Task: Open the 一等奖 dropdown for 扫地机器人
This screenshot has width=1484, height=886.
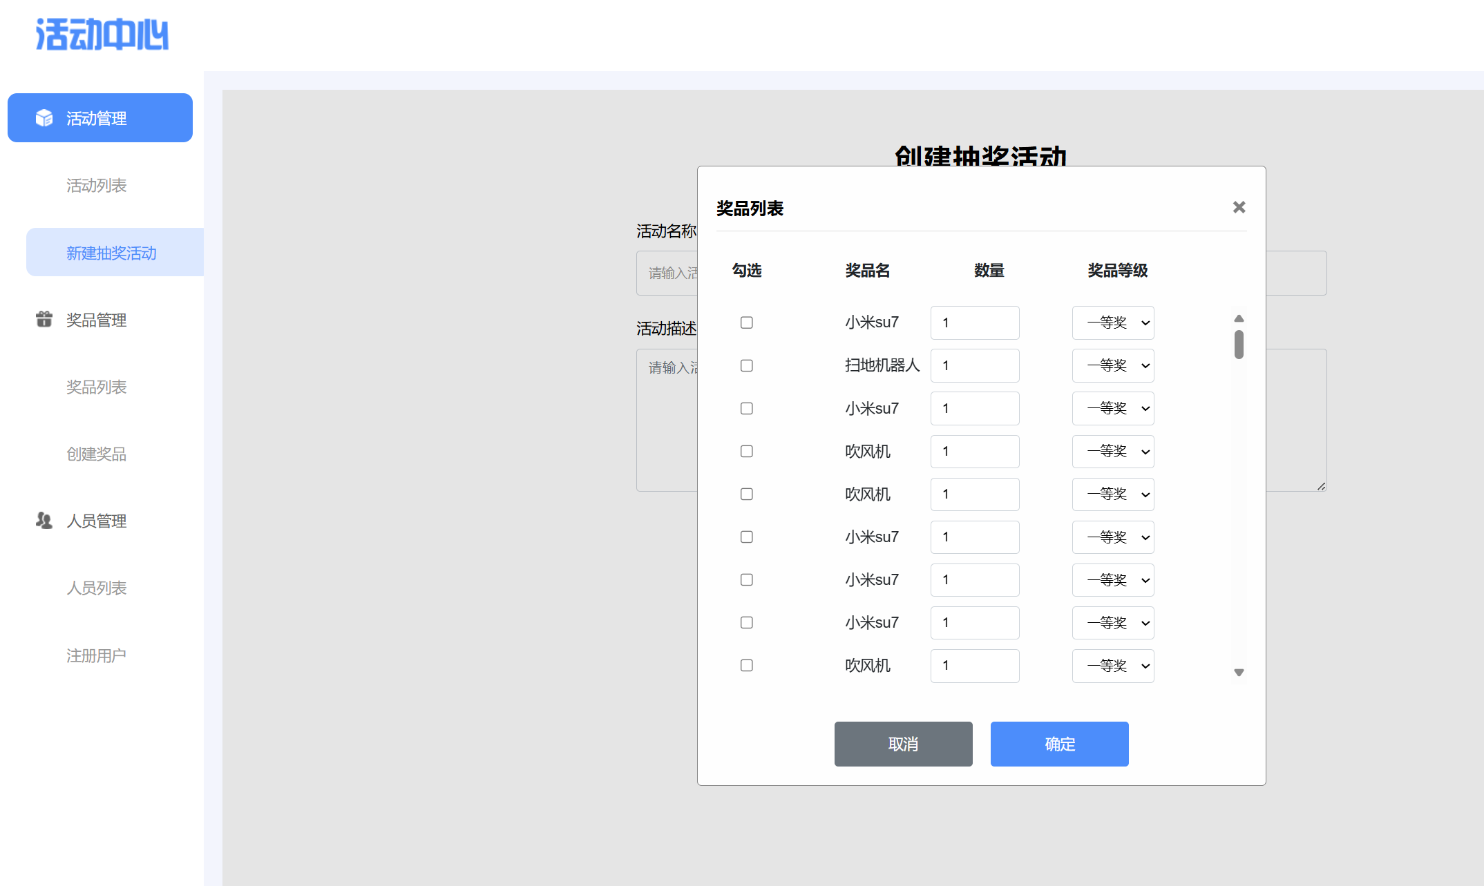Action: [x=1112, y=365]
